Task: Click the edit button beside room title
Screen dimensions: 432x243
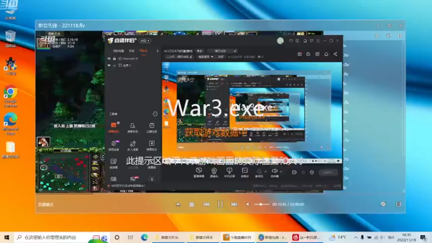Action: click(199, 51)
